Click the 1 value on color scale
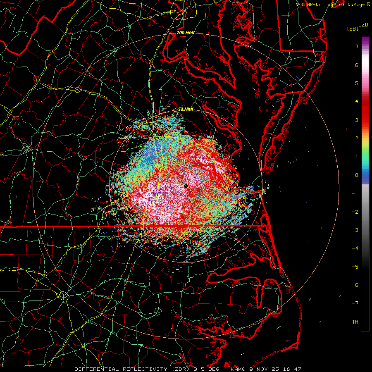Viewport: 372px width, 372px height. point(357,157)
